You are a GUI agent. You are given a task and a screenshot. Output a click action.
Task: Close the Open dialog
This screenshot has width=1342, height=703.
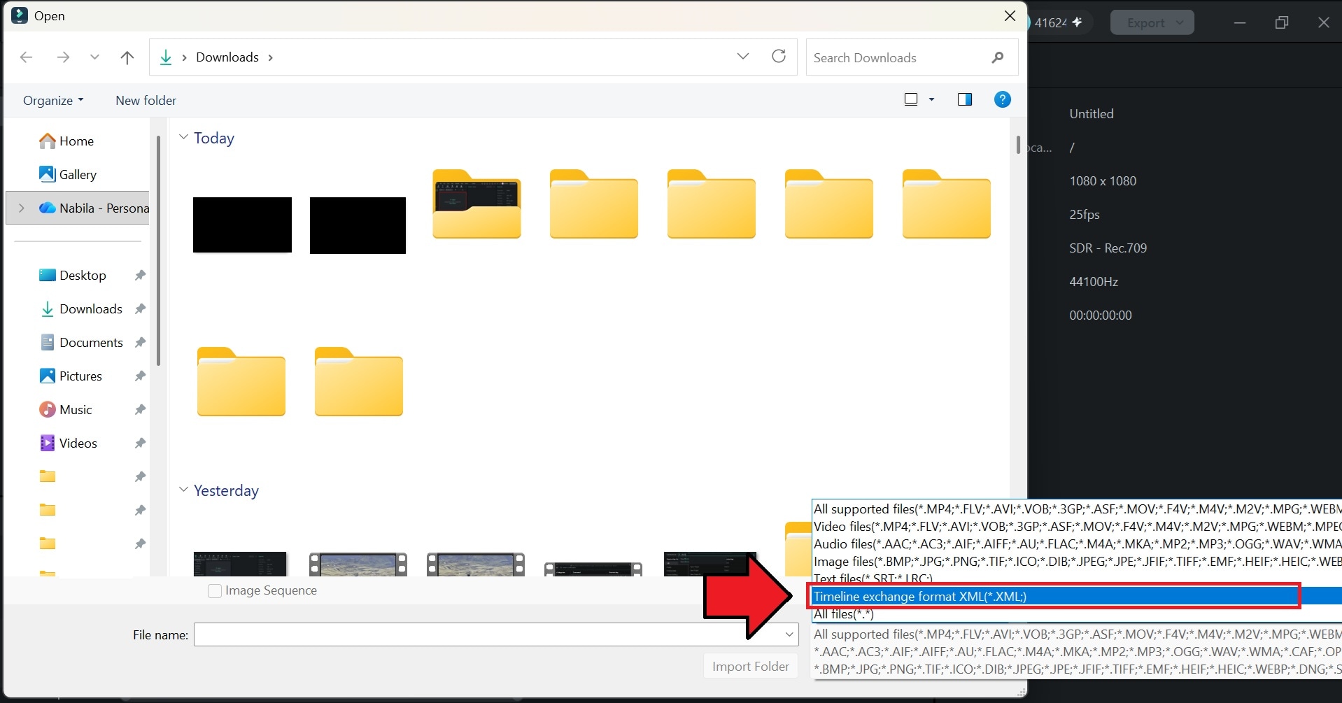[x=1010, y=15]
